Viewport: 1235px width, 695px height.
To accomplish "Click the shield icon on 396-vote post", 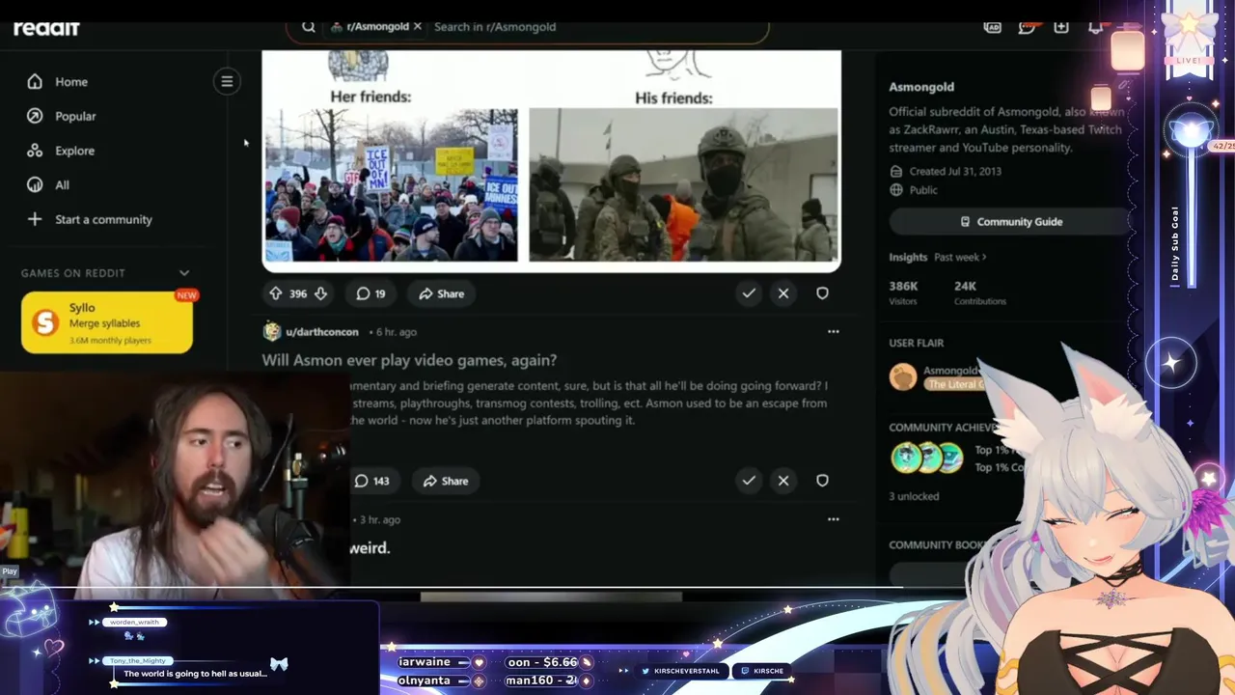I will pos(822,293).
